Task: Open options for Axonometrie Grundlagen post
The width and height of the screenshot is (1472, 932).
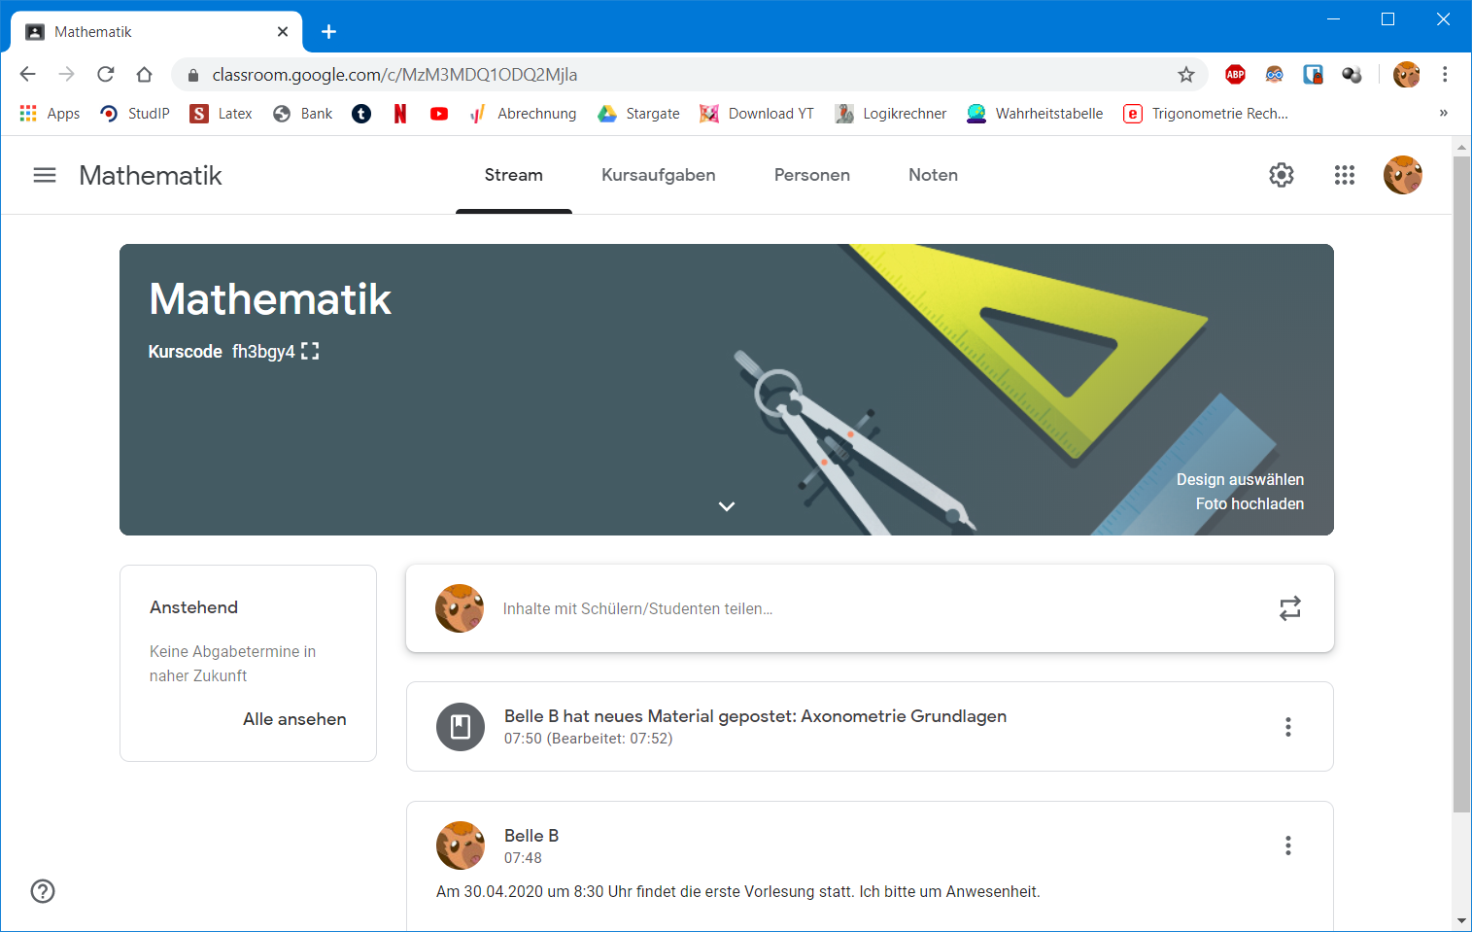Action: coord(1288,727)
